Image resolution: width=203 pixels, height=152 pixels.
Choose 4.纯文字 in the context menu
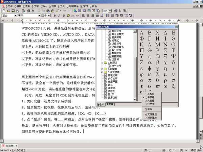point(150,104)
